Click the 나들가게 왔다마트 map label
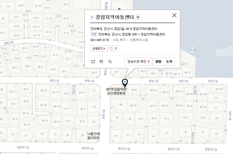The height and width of the screenshot is (154, 233). tap(93, 136)
